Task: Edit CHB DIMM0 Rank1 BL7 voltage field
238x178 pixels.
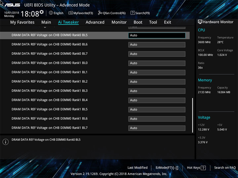Action: [157, 128]
